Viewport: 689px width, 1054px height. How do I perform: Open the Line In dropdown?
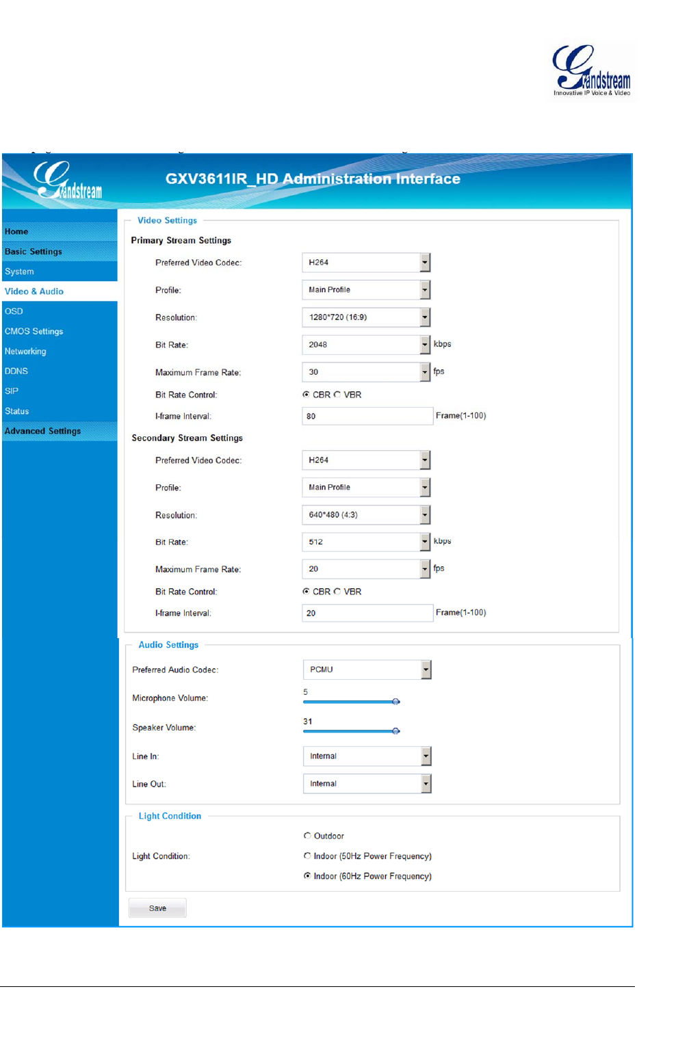[367, 756]
